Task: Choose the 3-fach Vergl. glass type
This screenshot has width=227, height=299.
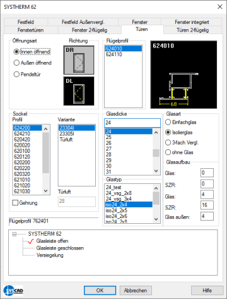Action: point(168,143)
